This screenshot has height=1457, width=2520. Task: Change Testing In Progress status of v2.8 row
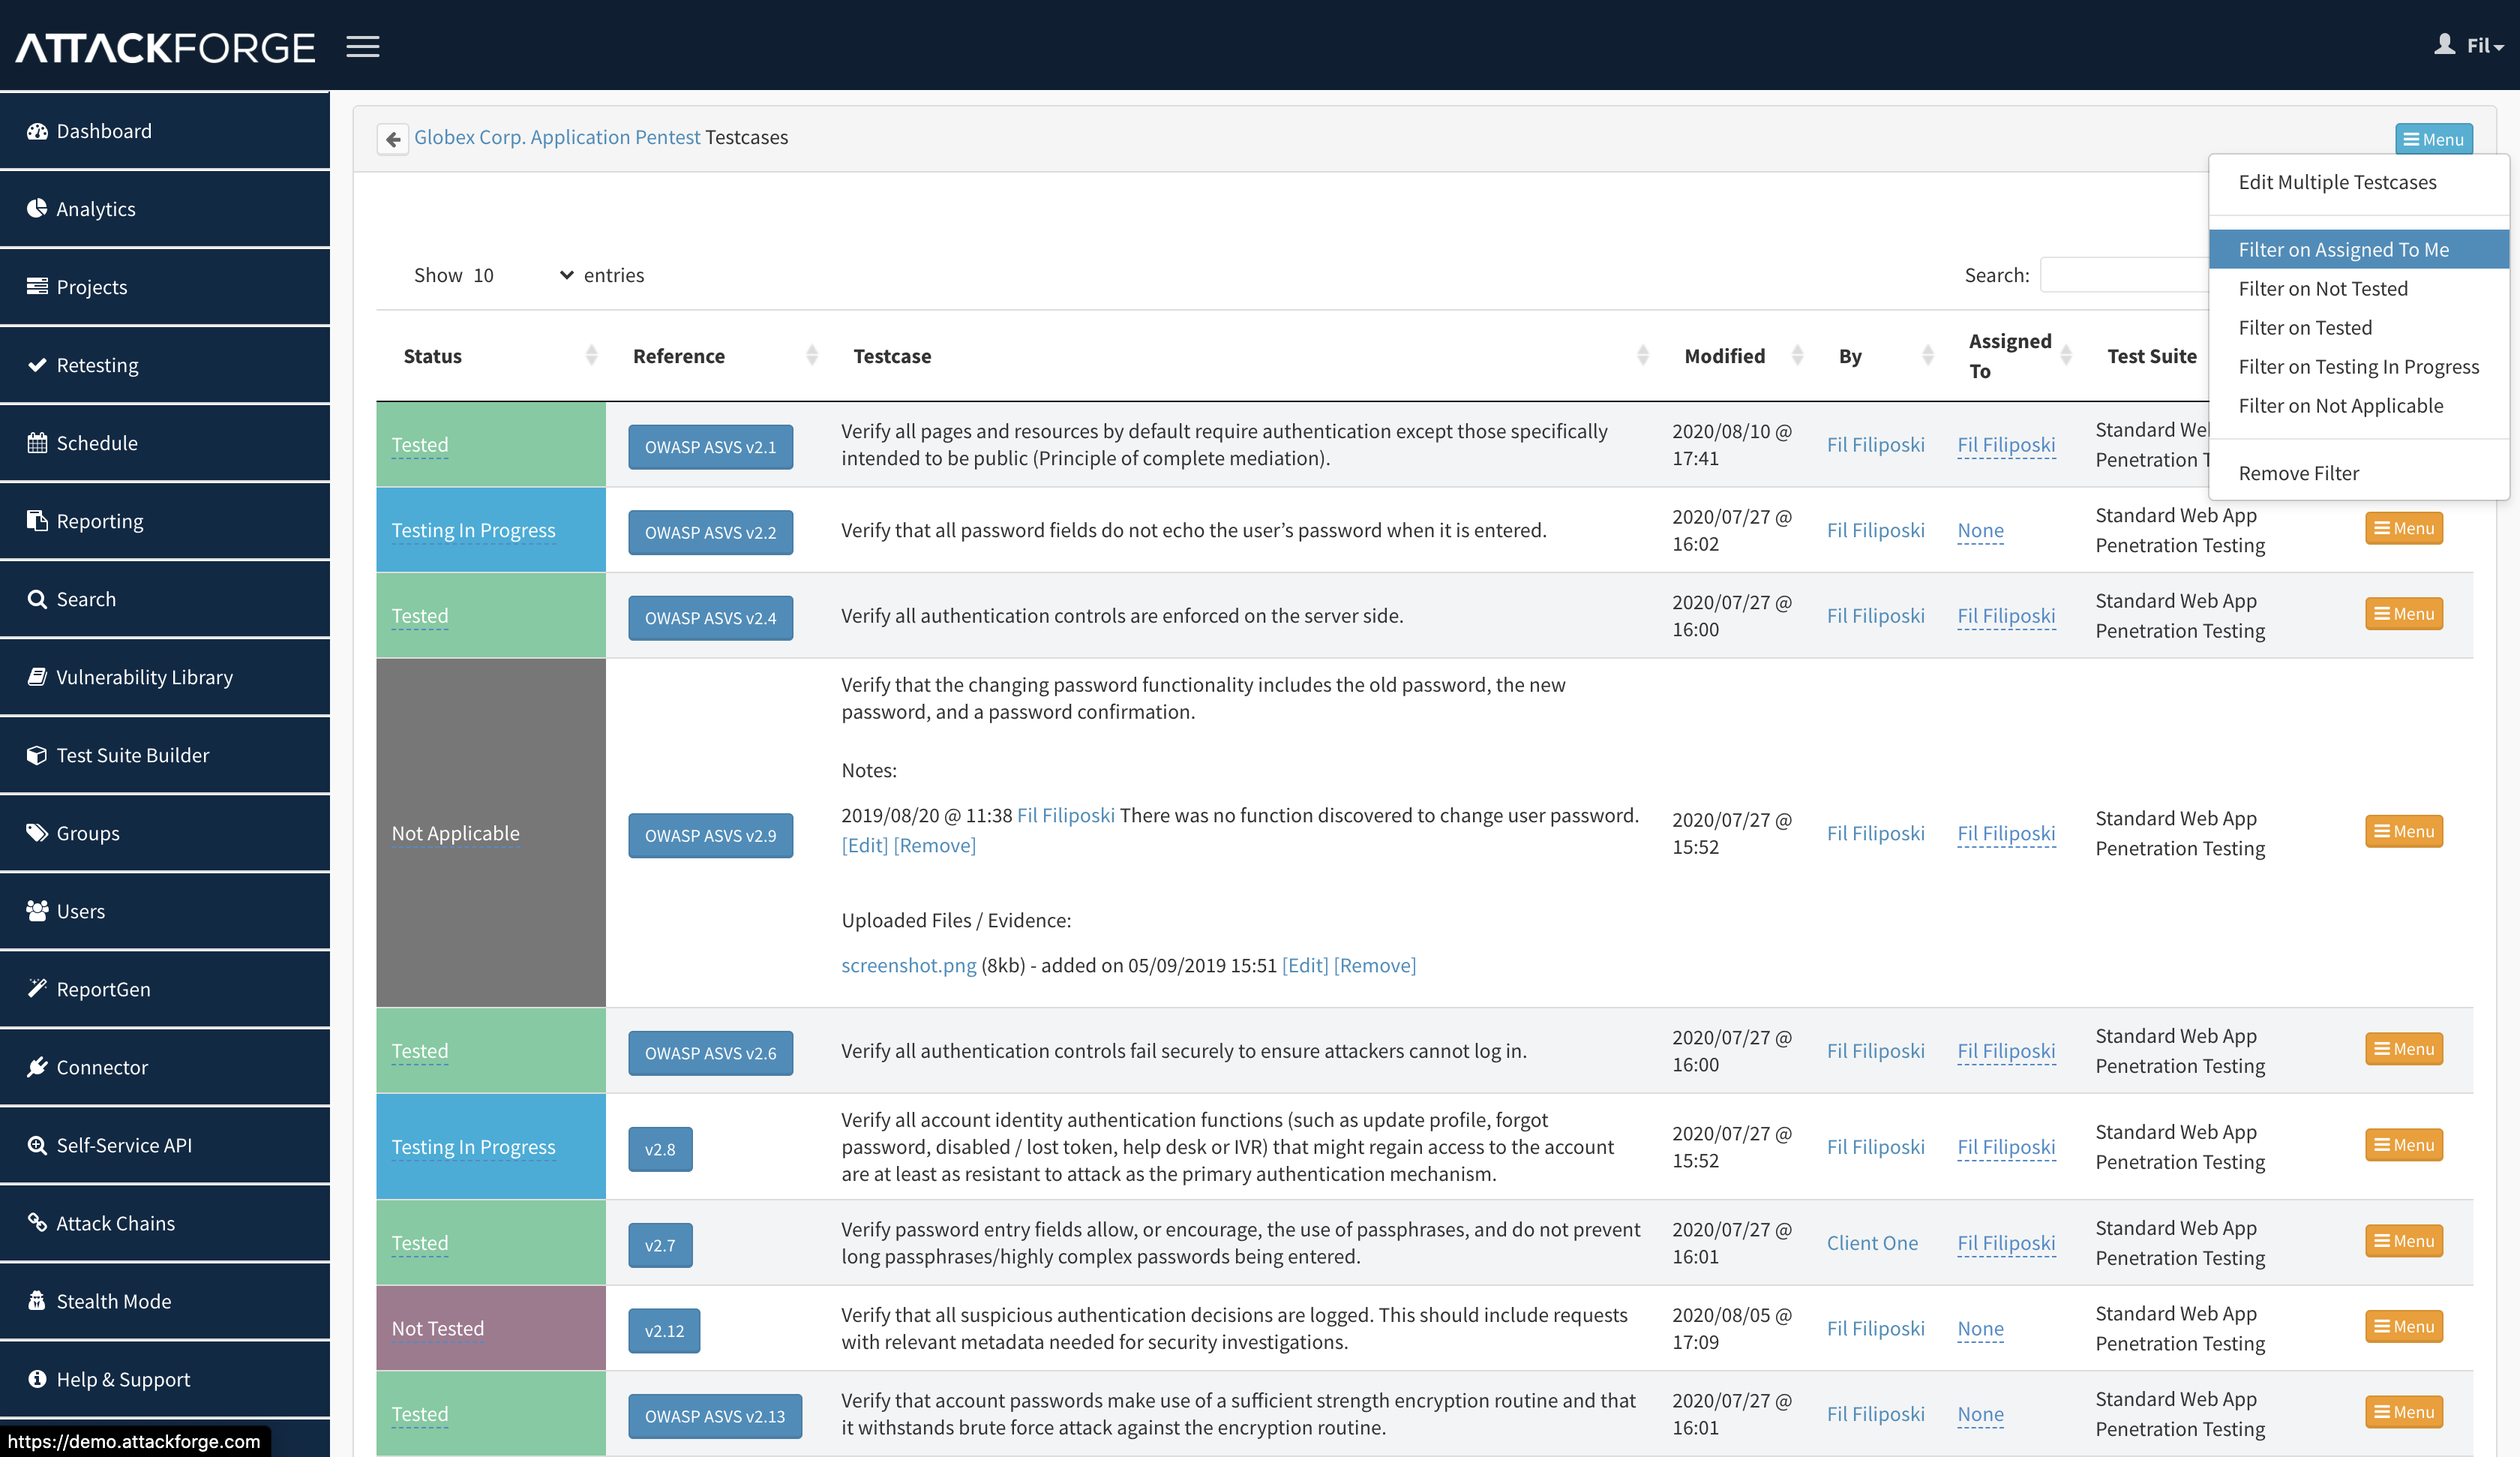pyautogui.click(x=473, y=1147)
